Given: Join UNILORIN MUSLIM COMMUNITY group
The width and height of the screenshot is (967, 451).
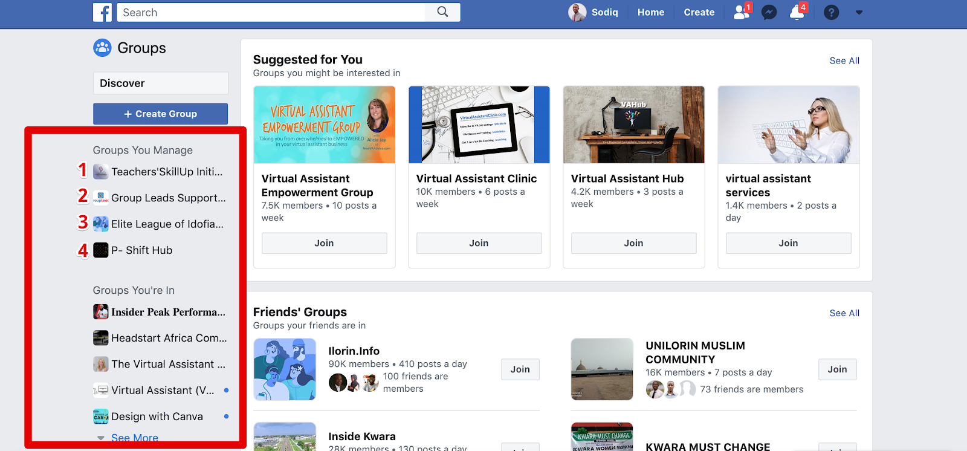Looking at the screenshot, I should pos(837,369).
